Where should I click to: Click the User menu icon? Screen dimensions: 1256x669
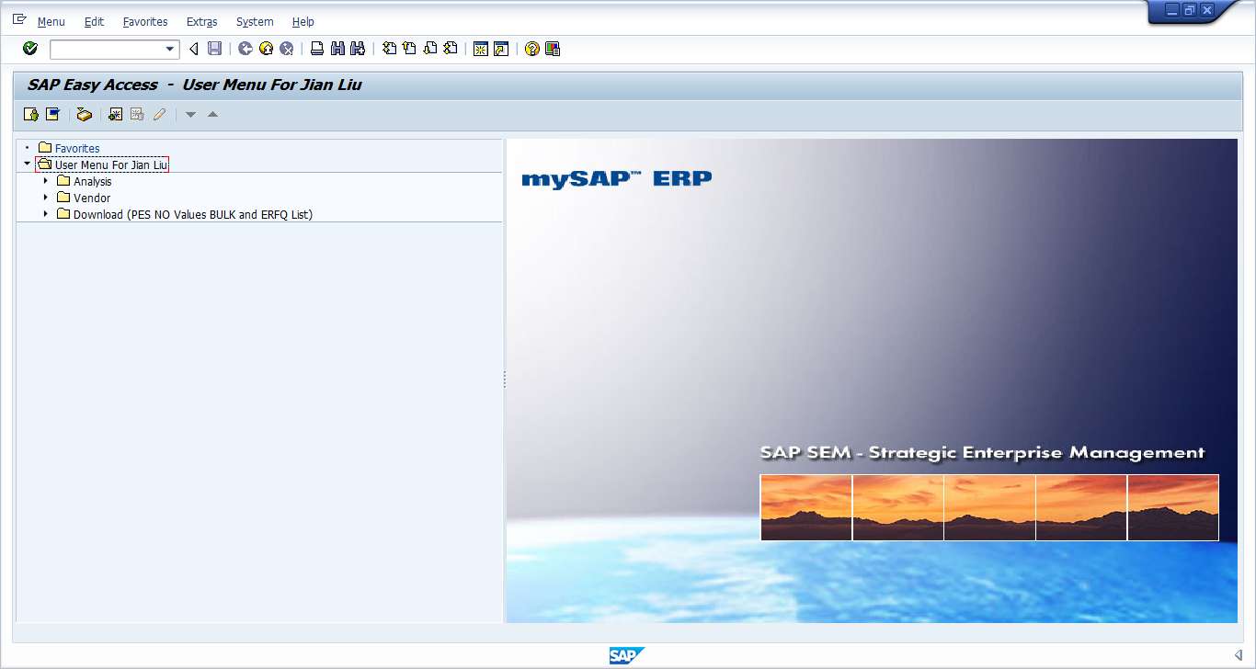click(x=30, y=114)
